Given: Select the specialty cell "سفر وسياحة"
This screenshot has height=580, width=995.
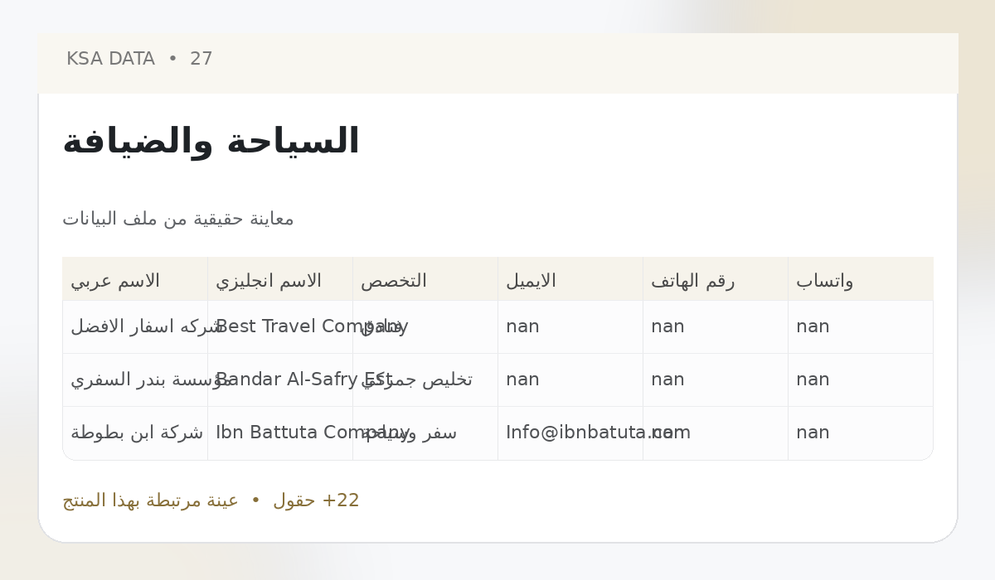Looking at the screenshot, I should tap(425, 433).
